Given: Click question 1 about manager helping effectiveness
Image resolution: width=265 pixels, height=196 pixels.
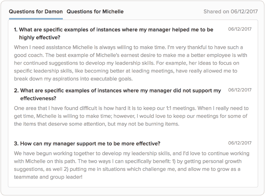Looking at the screenshot, I should click(114, 34).
